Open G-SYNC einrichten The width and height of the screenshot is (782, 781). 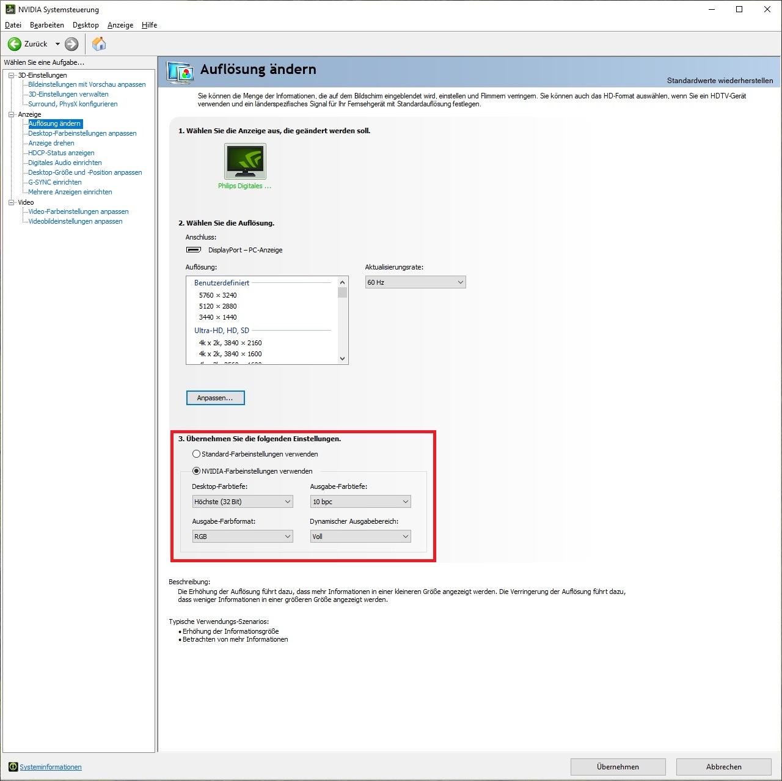tap(55, 182)
